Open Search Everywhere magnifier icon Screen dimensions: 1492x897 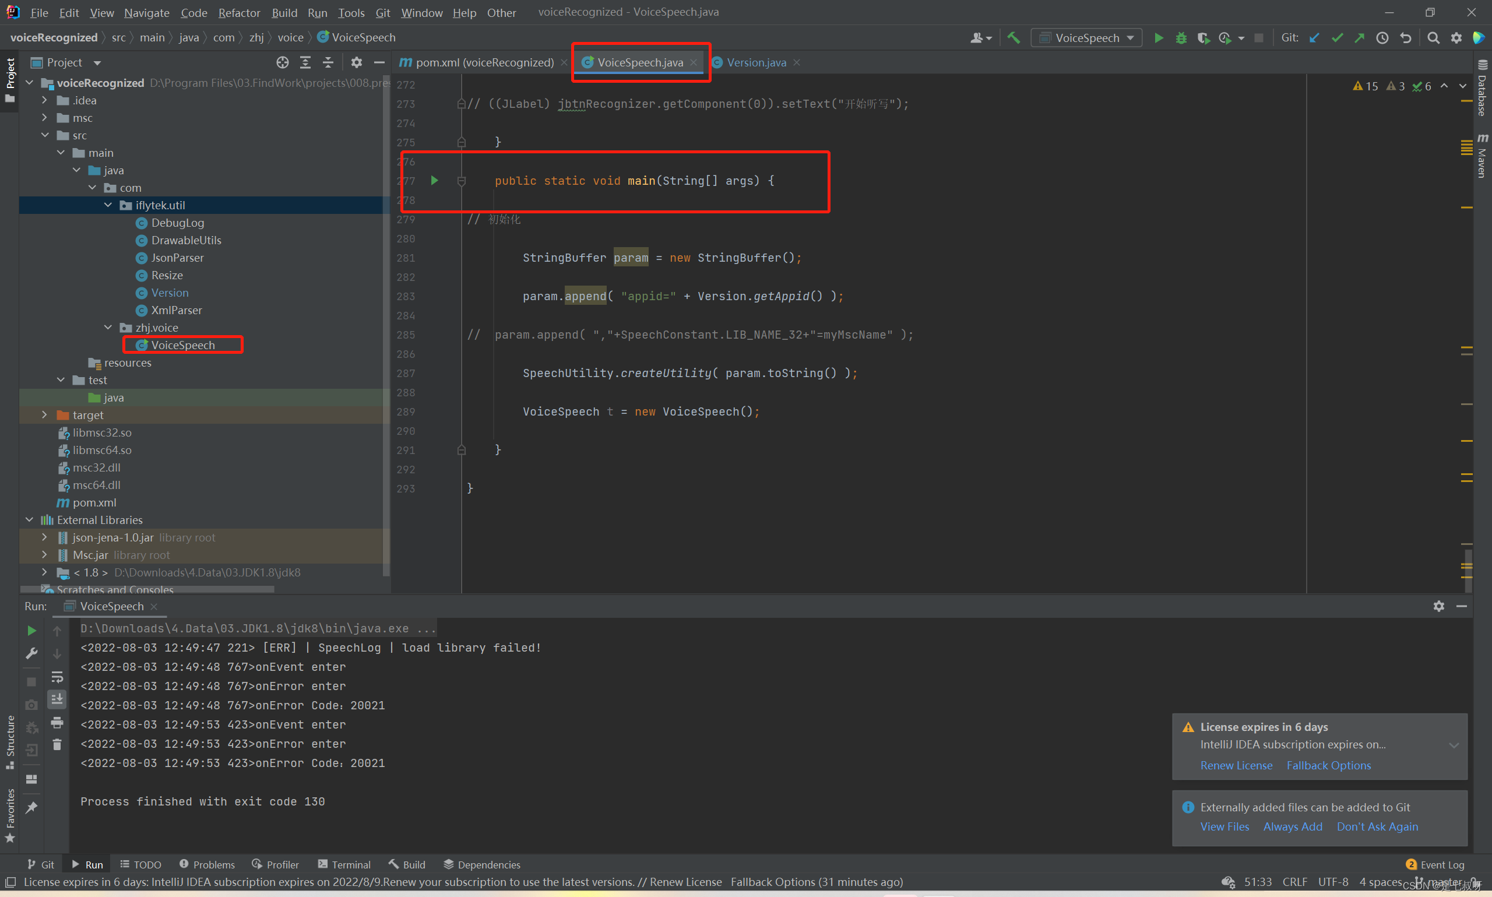point(1433,38)
